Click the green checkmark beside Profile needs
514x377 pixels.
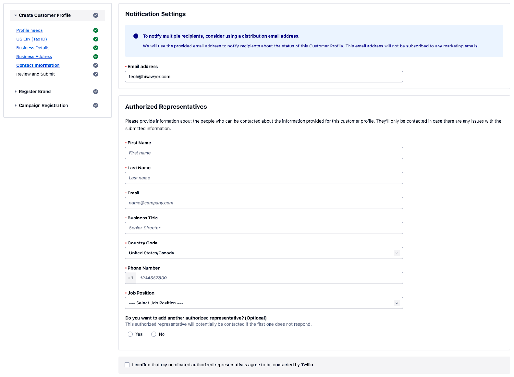pyautogui.click(x=96, y=30)
